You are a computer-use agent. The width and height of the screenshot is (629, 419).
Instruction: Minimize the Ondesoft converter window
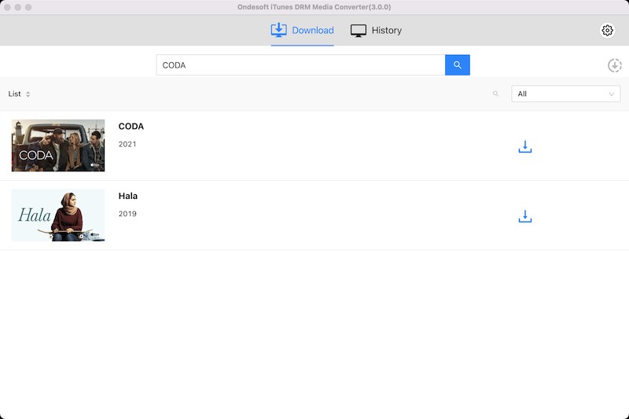[17, 7]
